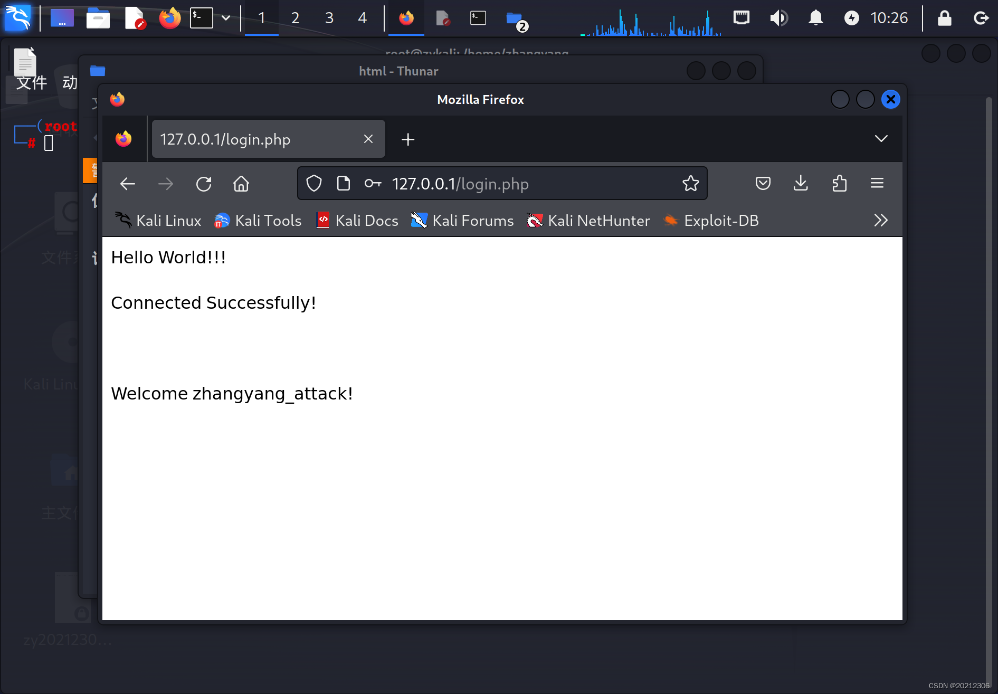Select the terminal window in taskbar

point(478,18)
